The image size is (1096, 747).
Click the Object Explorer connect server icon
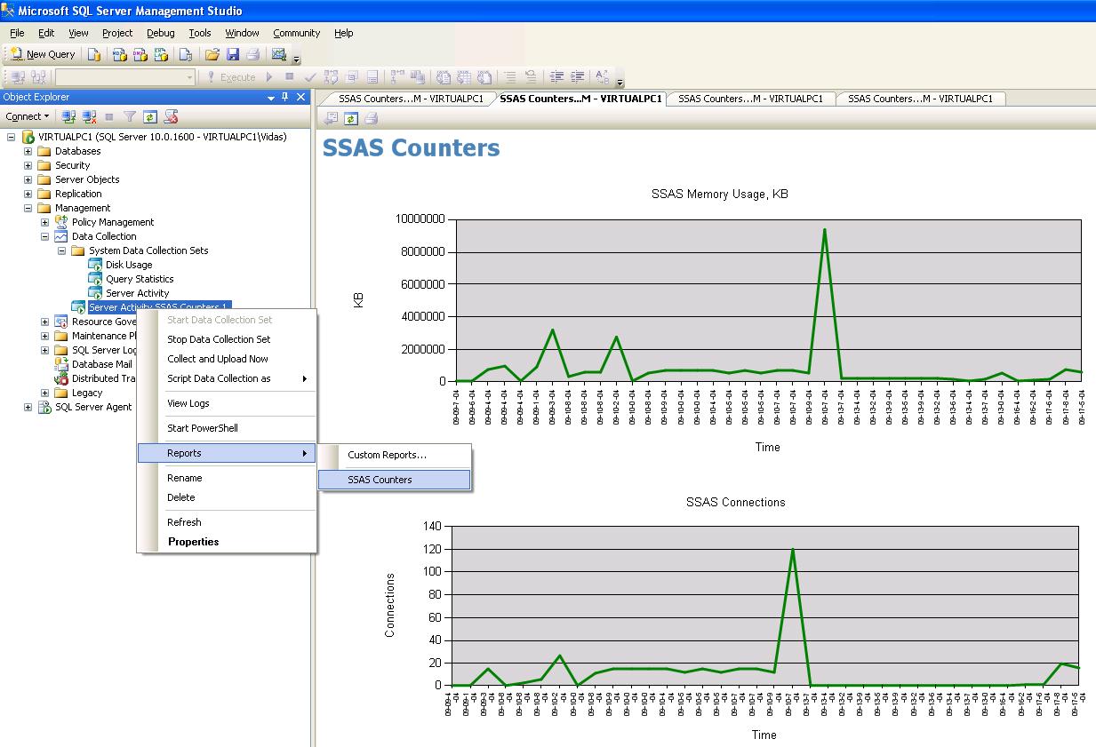point(68,116)
